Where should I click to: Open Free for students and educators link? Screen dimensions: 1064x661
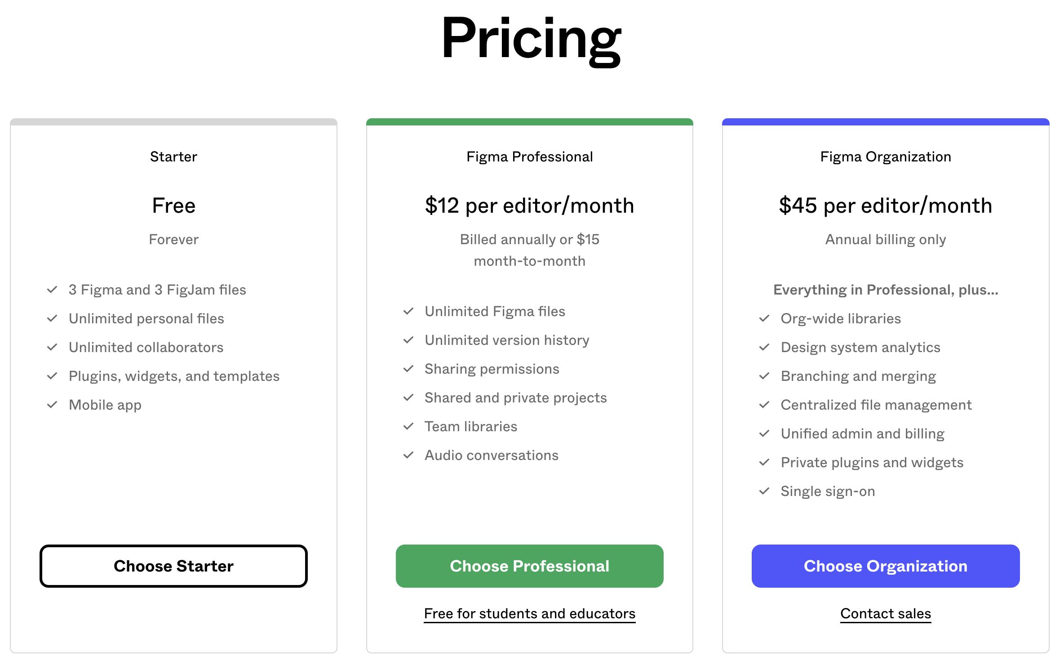tap(529, 613)
